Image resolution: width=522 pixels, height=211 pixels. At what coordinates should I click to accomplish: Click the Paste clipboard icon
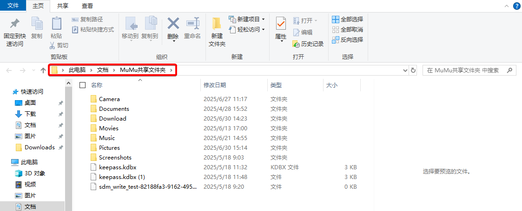pyautogui.click(x=56, y=24)
